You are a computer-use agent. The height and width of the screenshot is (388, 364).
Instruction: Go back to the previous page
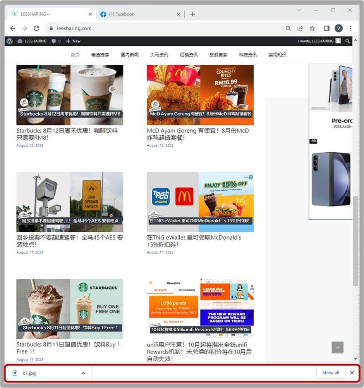pyautogui.click(x=13, y=28)
